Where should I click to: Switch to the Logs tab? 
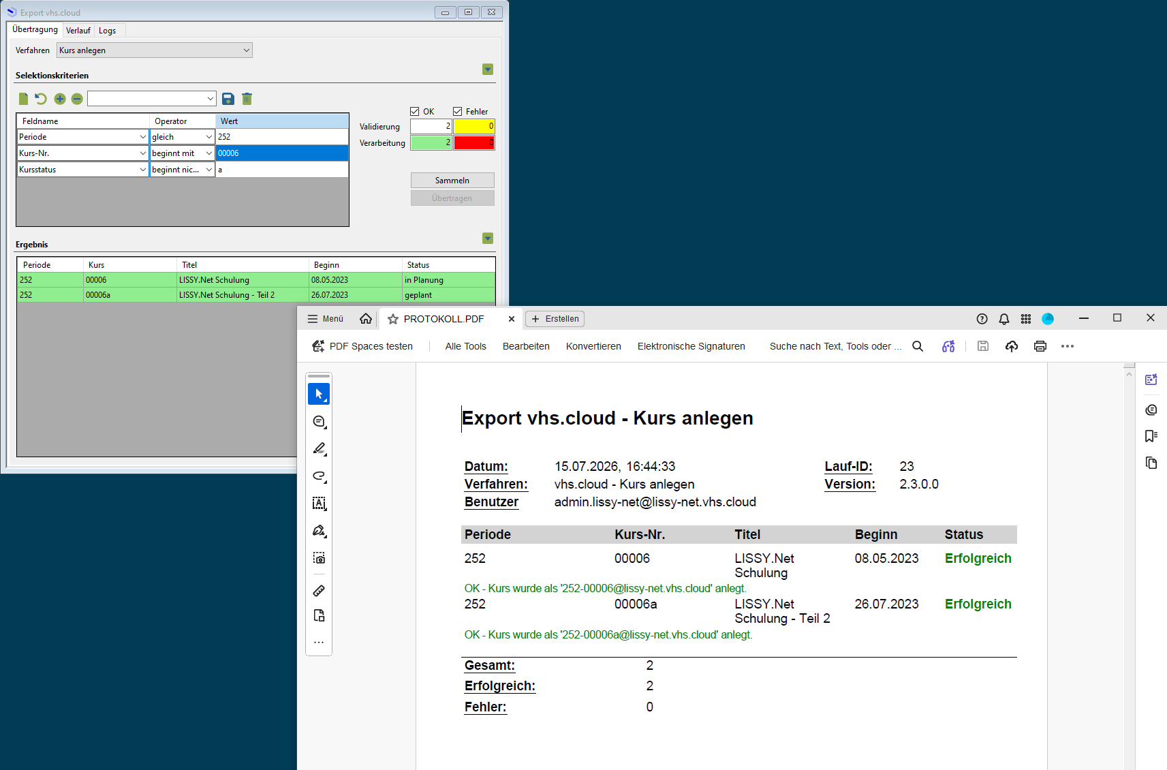[x=108, y=31]
